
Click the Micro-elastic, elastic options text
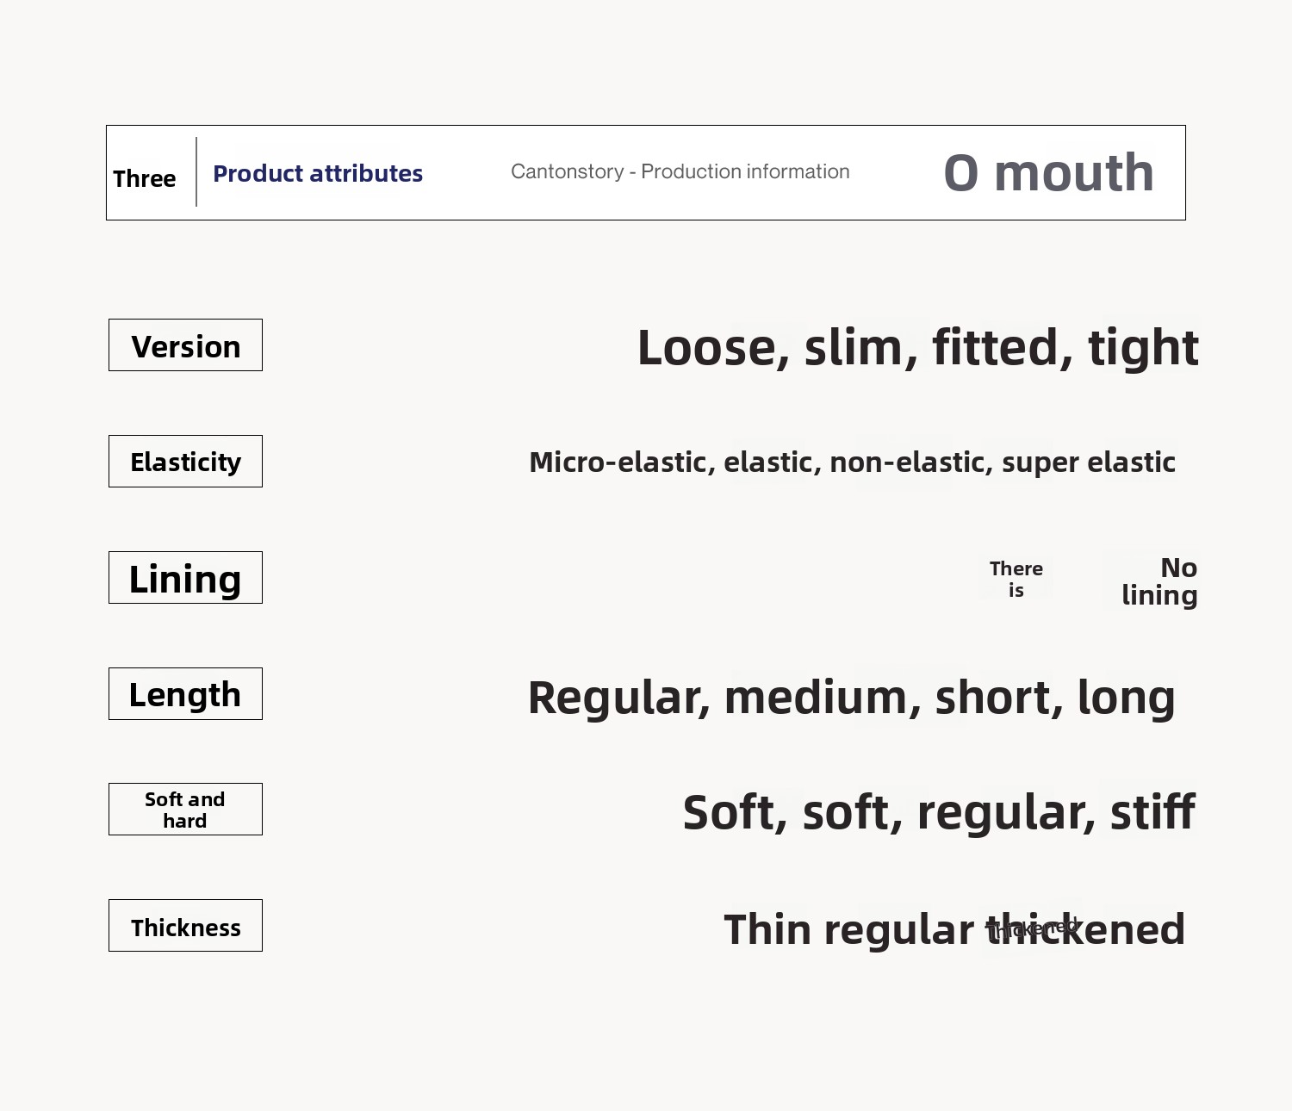tap(852, 462)
